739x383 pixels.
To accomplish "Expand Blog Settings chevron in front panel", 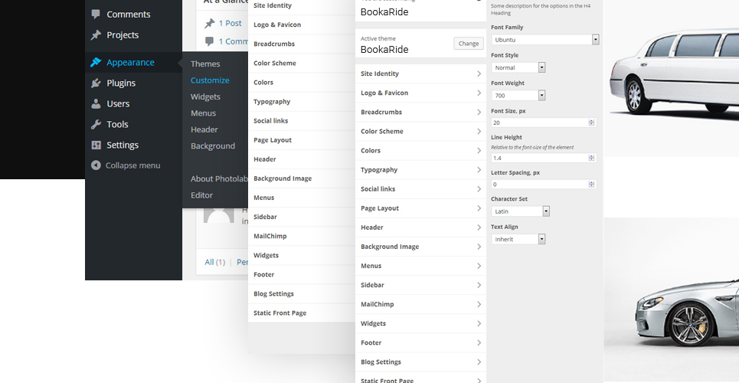I will (x=479, y=362).
